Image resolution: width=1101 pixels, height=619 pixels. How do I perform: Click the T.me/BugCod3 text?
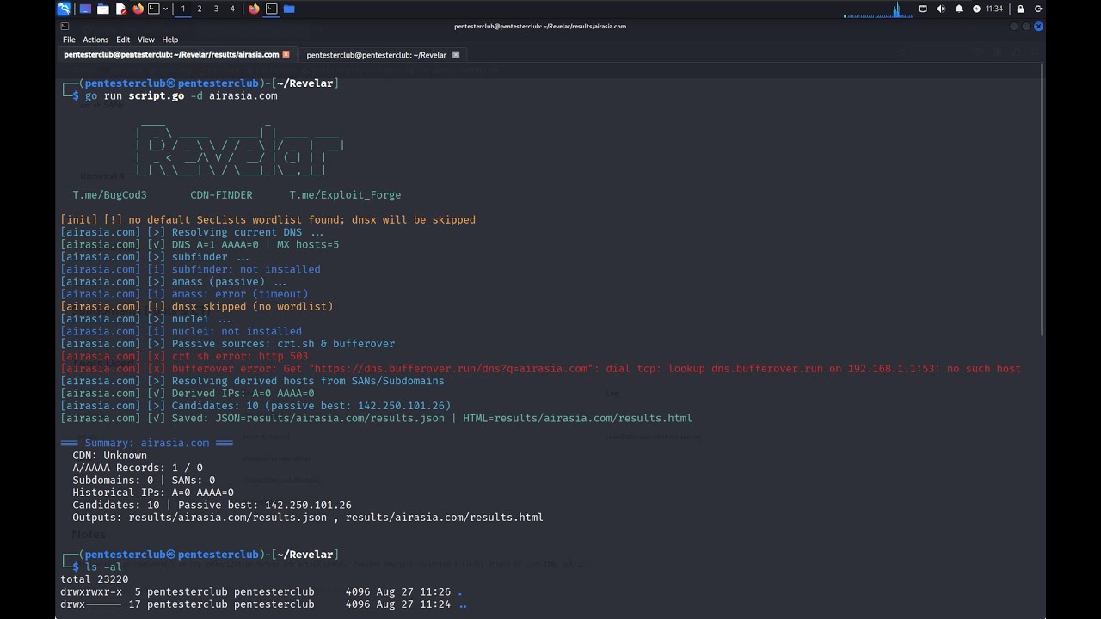coord(109,195)
